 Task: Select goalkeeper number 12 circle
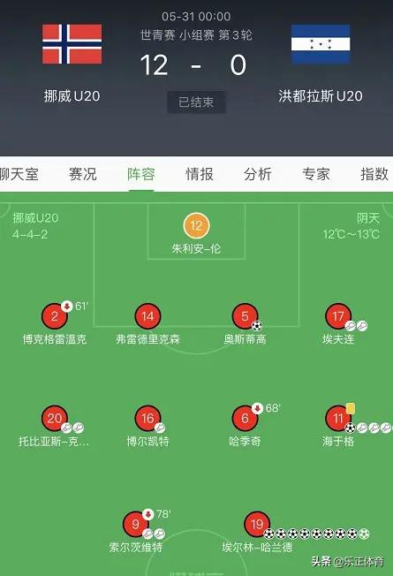[x=196, y=225]
